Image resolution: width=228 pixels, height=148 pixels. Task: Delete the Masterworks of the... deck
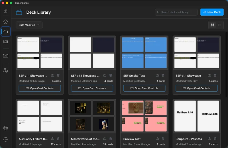point(111,139)
